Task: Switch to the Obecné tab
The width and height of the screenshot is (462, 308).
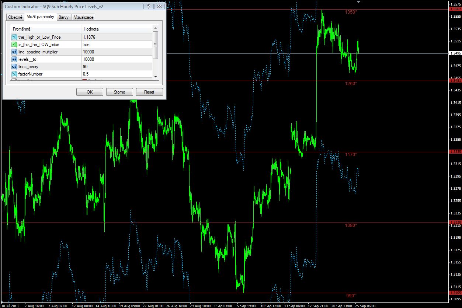Action: coord(15,17)
